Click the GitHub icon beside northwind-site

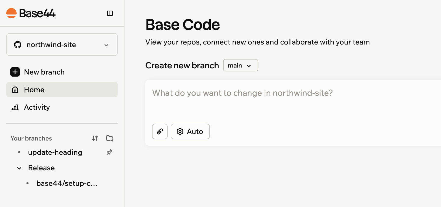pos(18,45)
